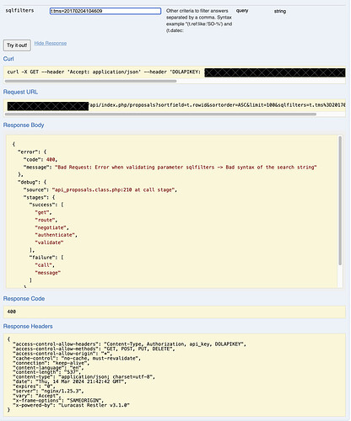Click the x-powered-by Luracast Restler line
The height and width of the screenshot is (421, 351).
tap(71, 405)
